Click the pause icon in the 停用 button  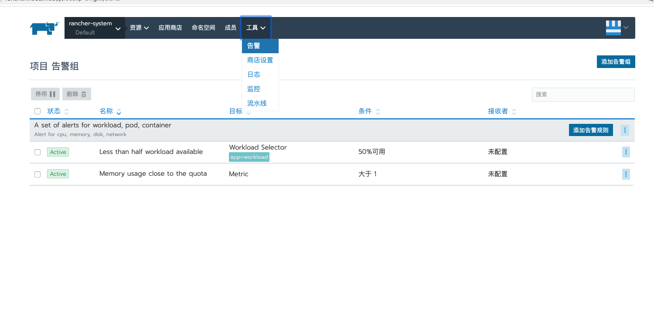tap(51, 94)
